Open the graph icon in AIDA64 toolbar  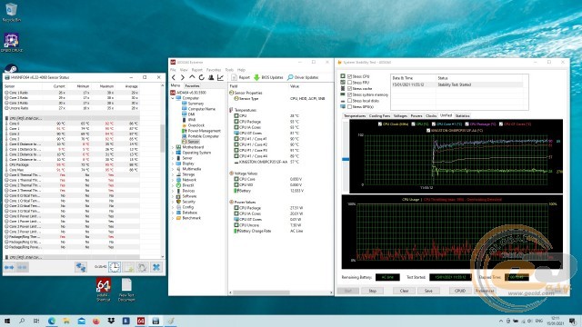point(220,77)
